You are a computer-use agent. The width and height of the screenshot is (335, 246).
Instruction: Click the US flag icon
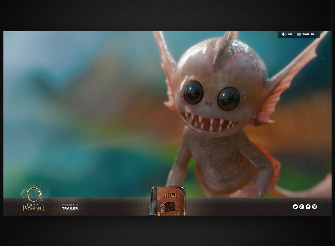tap(299, 34)
